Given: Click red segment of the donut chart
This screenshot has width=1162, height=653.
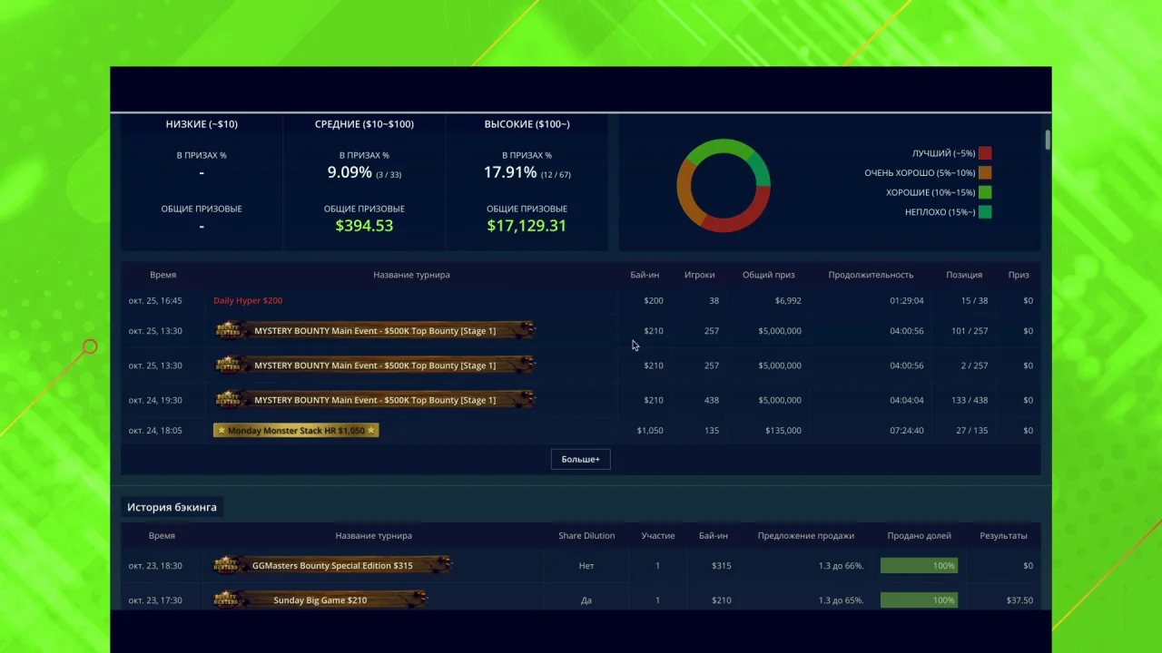Looking at the screenshot, I should (740, 220).
